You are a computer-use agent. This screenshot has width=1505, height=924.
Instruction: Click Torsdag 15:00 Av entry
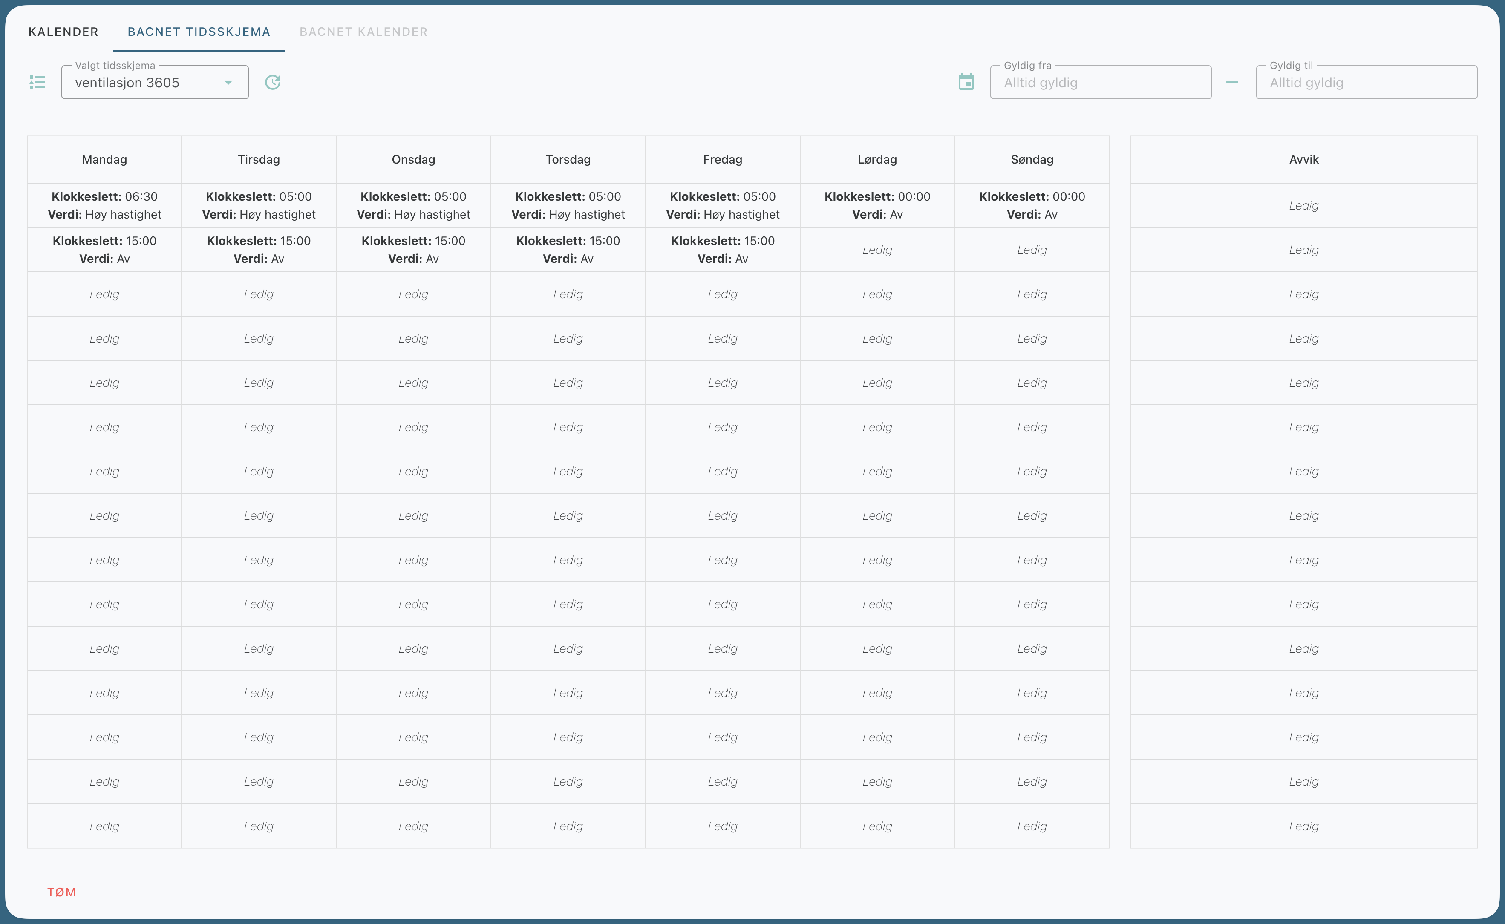568,249
